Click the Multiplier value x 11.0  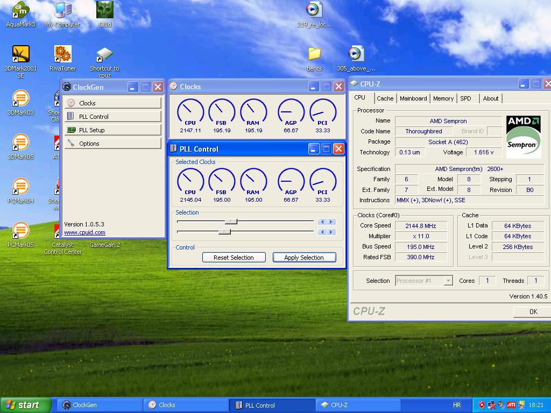point(421,236)
